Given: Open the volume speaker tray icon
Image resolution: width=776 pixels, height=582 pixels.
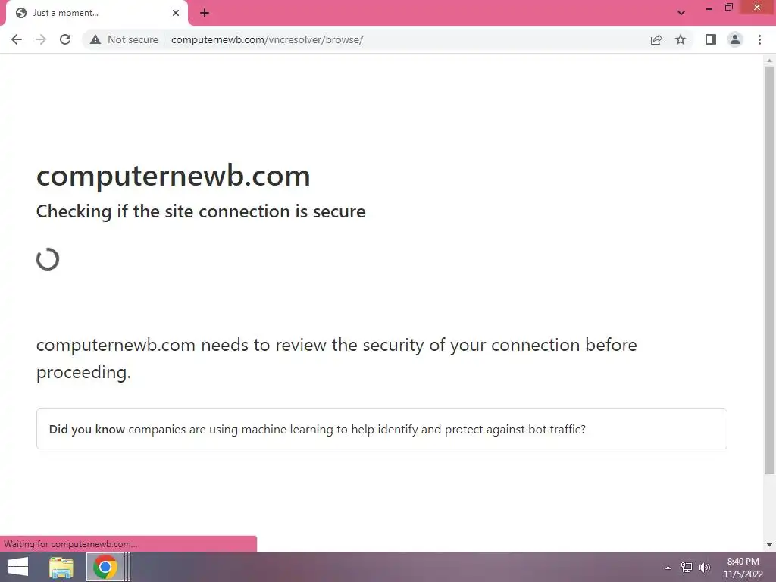Looking at the screenshot, I should 705,568.
